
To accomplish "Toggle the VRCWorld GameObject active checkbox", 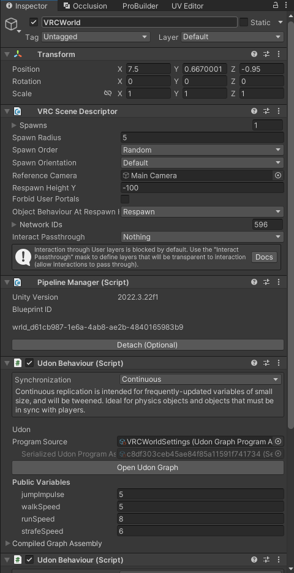I will 34,22.
